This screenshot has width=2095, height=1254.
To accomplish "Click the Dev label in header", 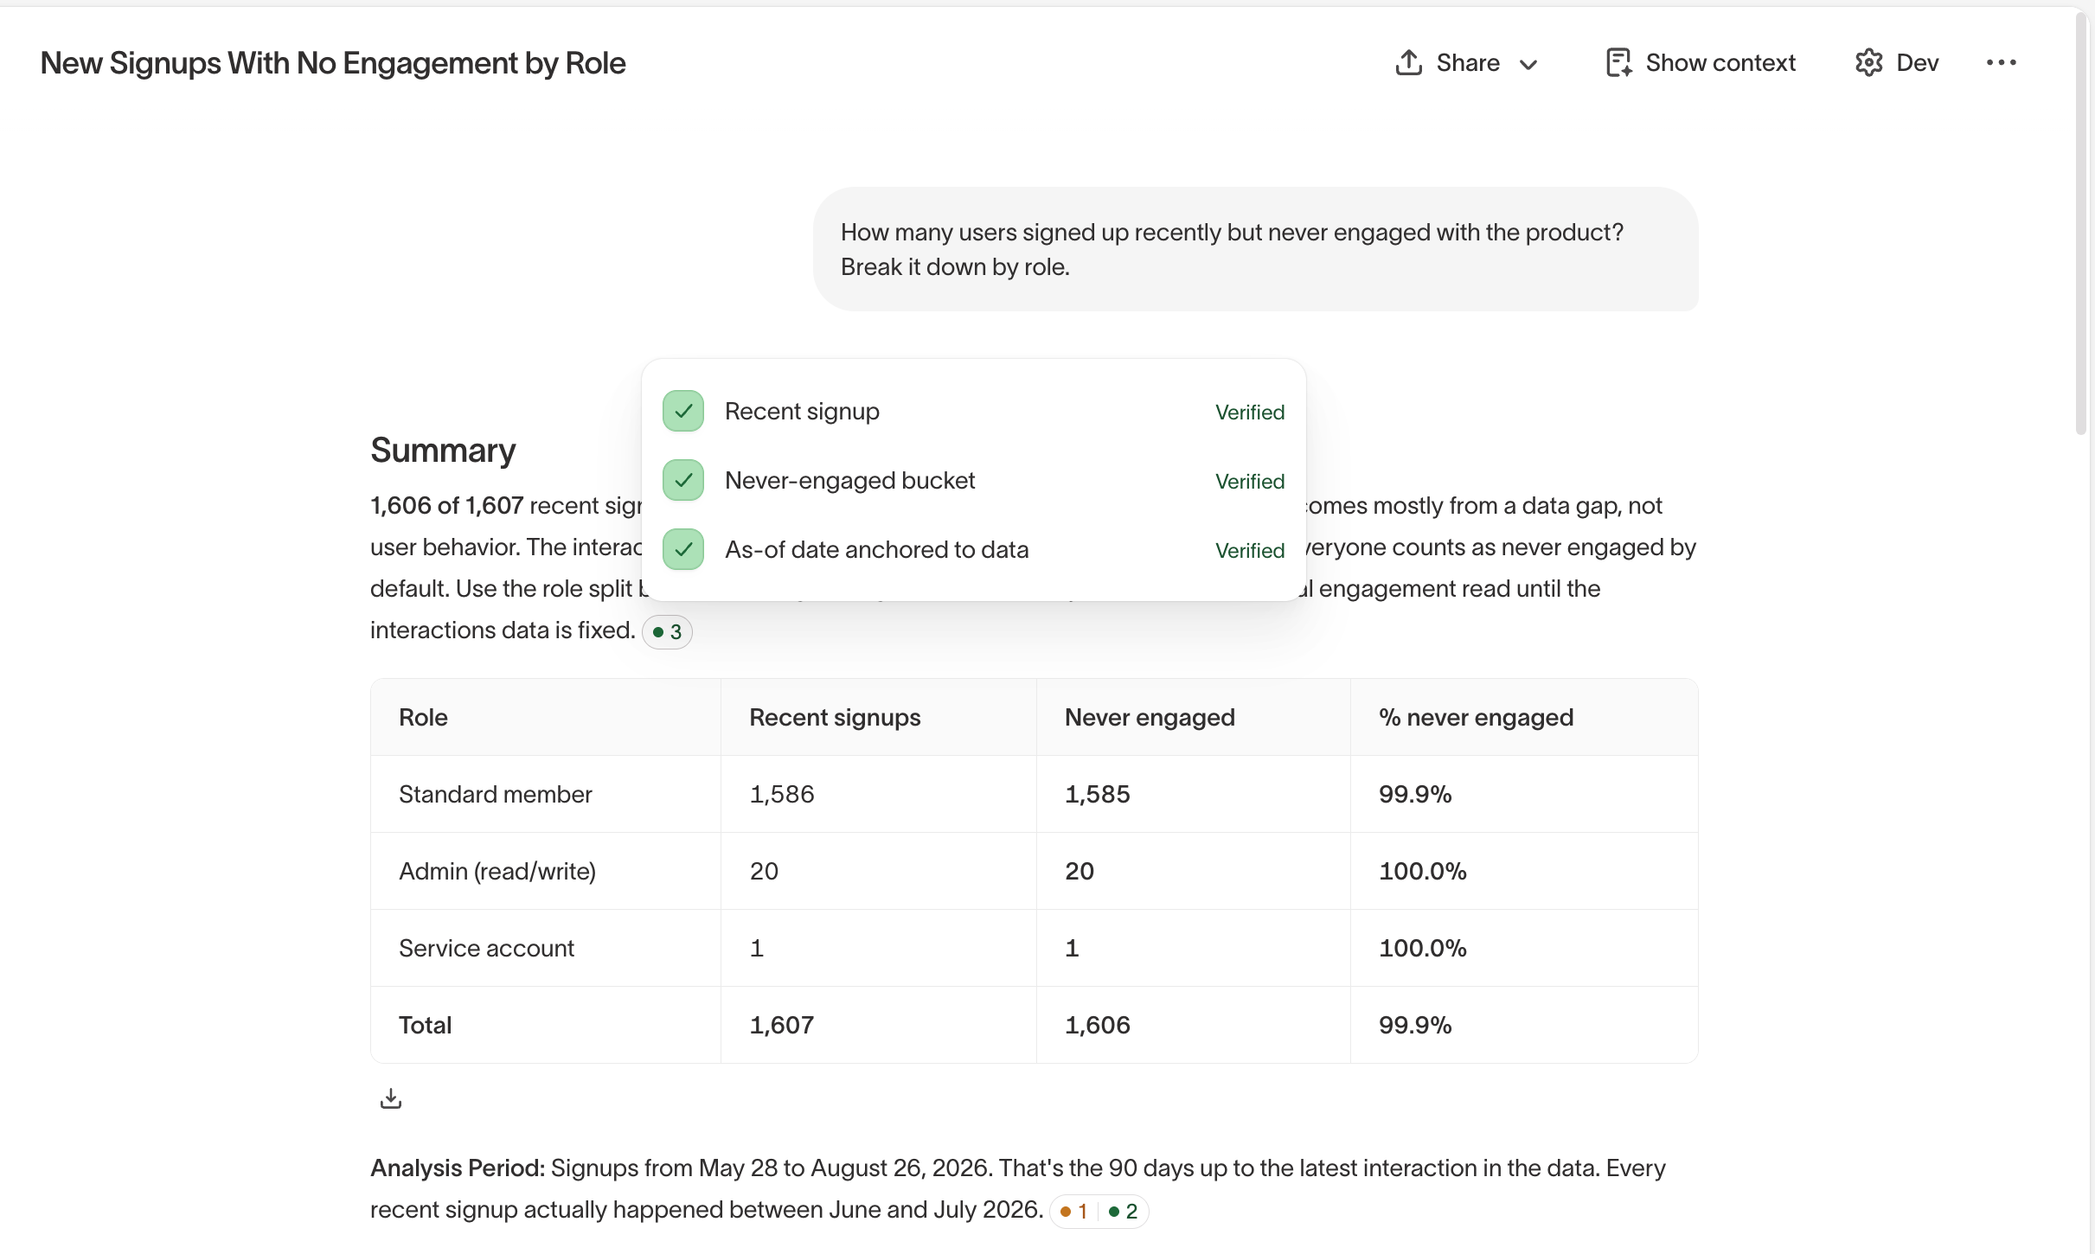I will point(1918,62).
